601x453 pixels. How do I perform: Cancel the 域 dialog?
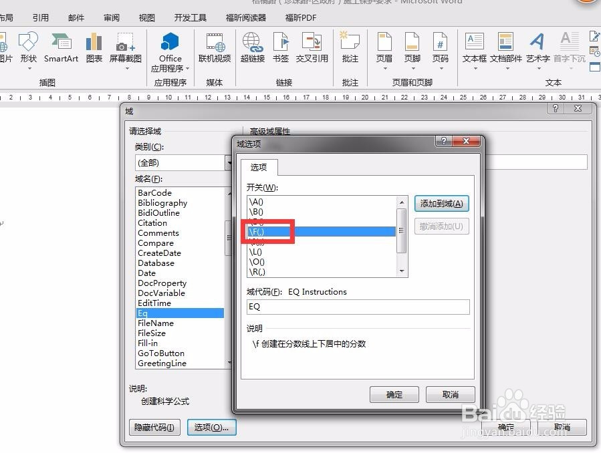(562, 427)
